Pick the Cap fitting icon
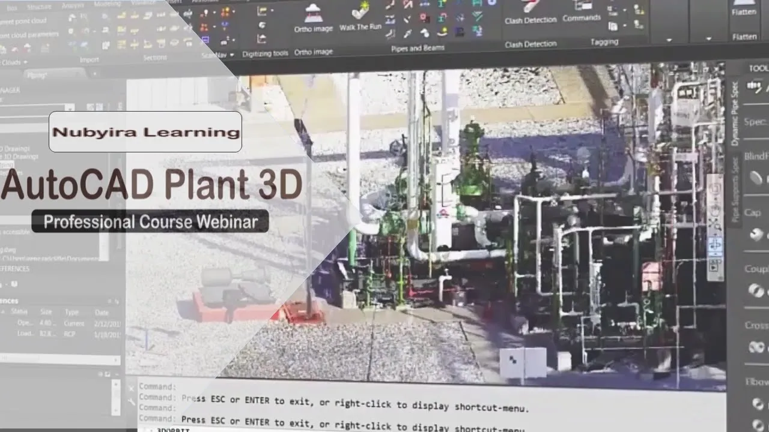This screenshot has height=432, width=769. click(x=755, y=235)
